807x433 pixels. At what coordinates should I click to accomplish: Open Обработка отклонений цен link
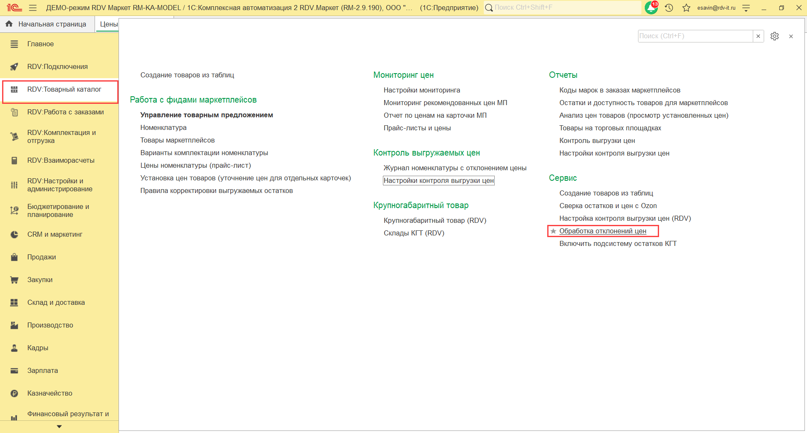click(x=603, y=231)
